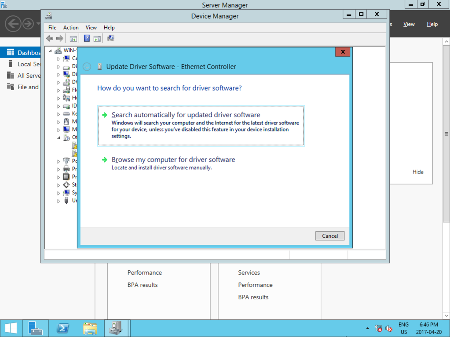Open the Action menu in Device Manager
The width and height of the screenshot is (450, 337).
[71, 28]
